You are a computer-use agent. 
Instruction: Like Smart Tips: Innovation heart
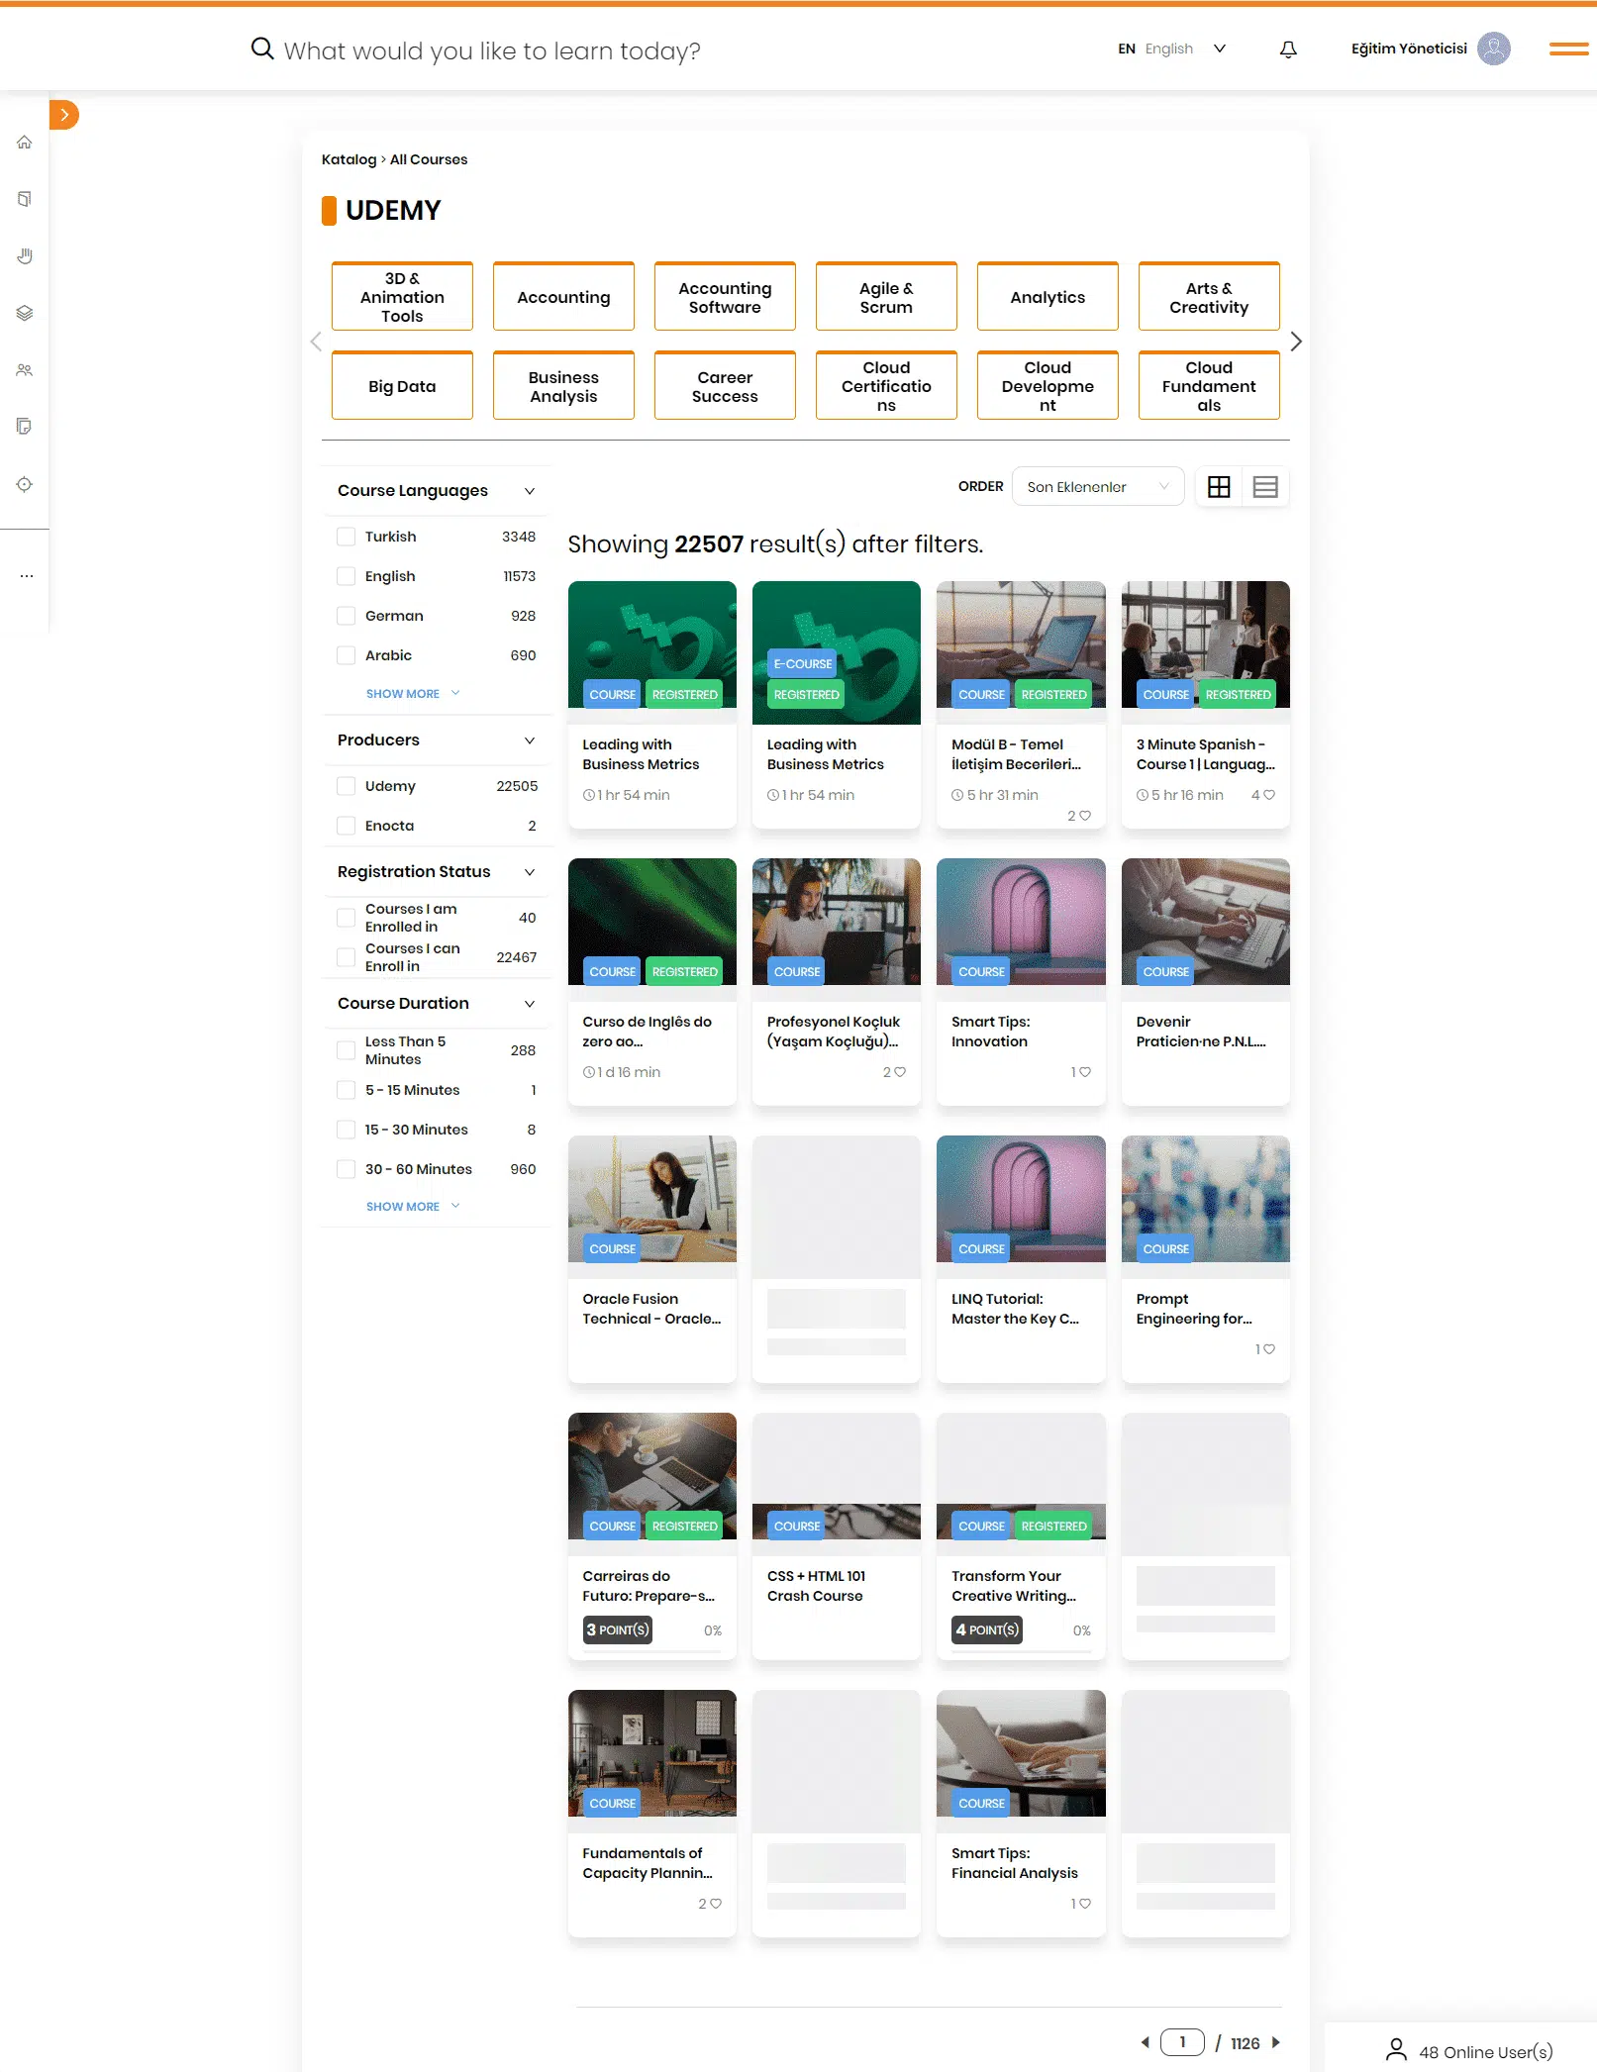coord(1085,1072)
